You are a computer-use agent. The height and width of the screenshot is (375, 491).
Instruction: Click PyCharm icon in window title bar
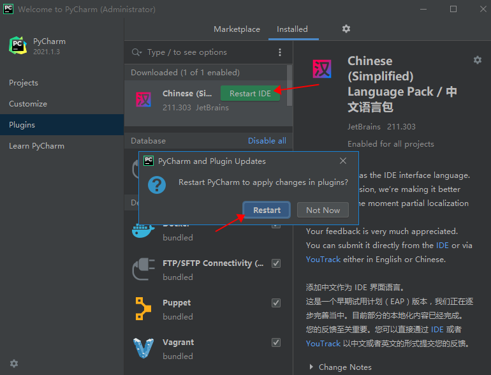click(8, 9)
